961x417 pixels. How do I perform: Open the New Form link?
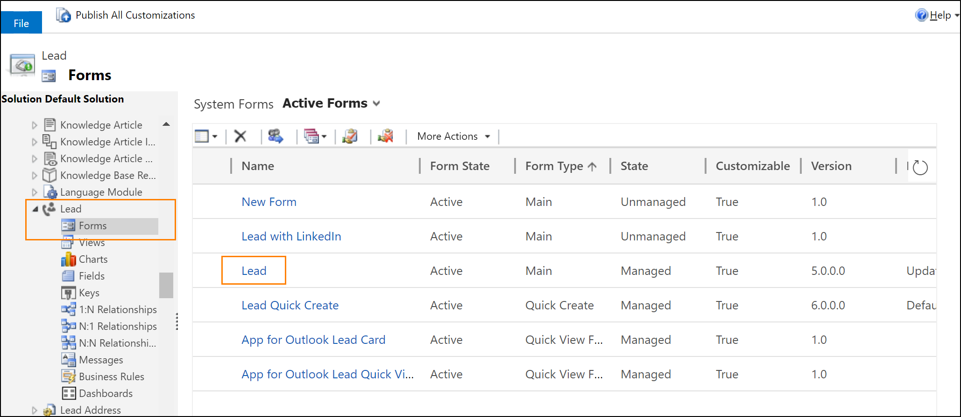pyautogui.click(x=269, y=202)
